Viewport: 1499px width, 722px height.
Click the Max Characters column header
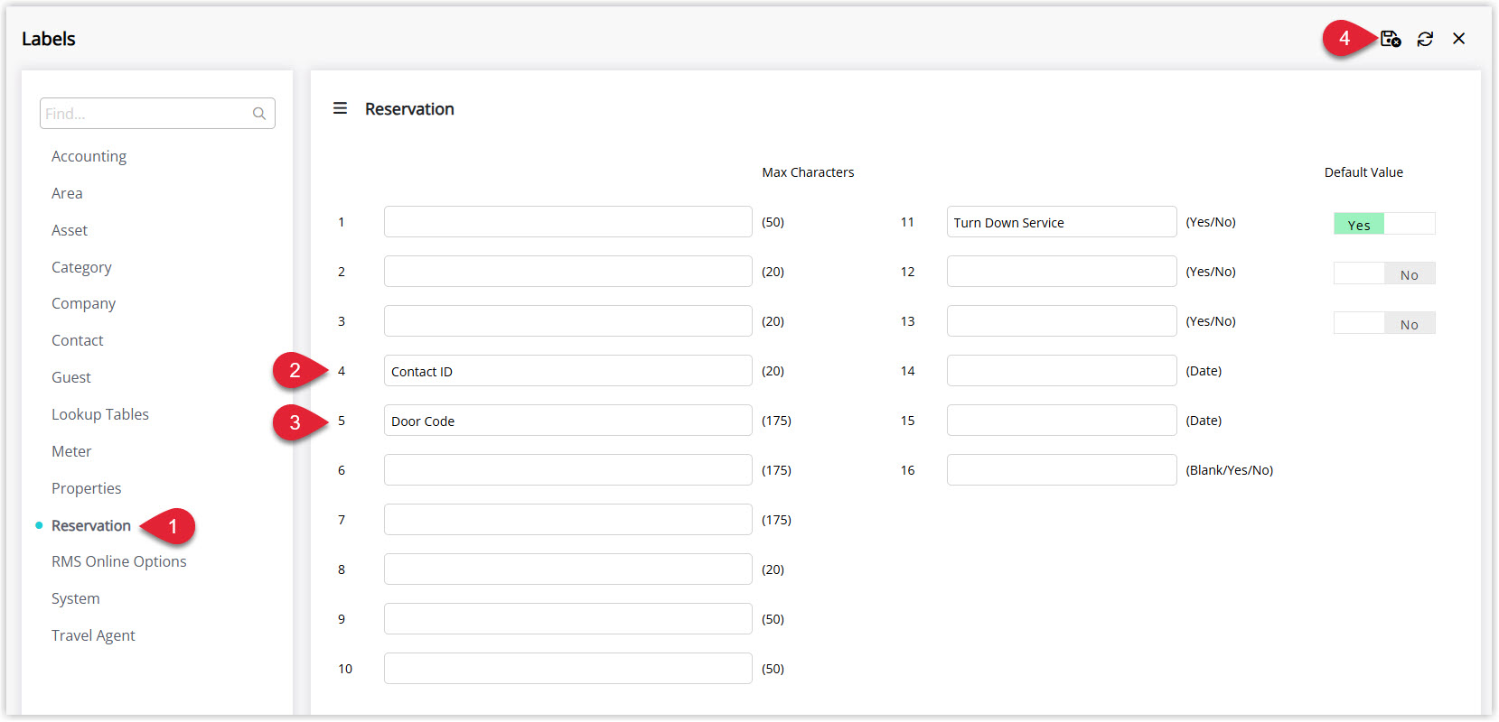point(808,172)
